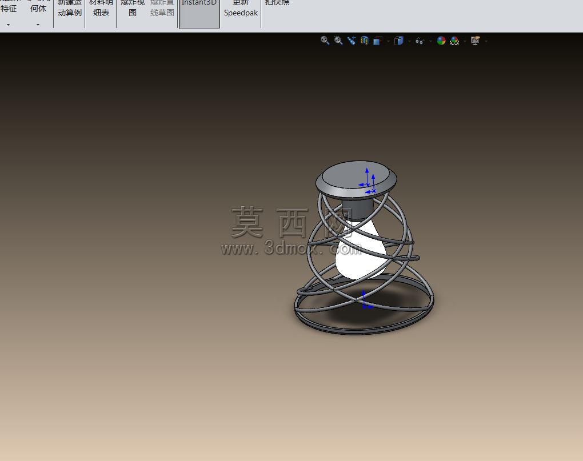This screenshot has width=583, height=461.
Task: Click the Display Style cube icon
Action: pos(399,41)
